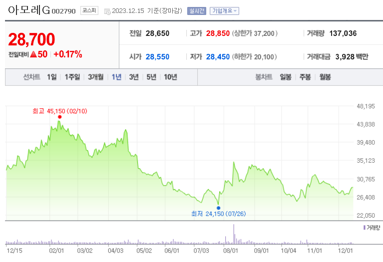Click upper limit price 37,200 text
Screen dimensions: 383x262
click(255, 33)
